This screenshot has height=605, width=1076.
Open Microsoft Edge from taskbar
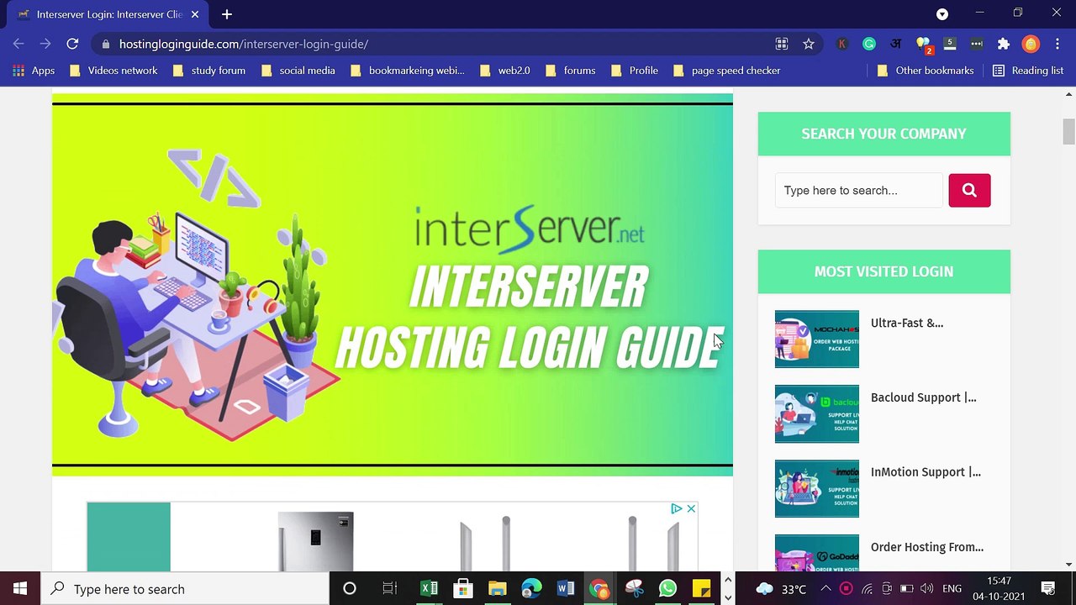[x=531, y=588]
